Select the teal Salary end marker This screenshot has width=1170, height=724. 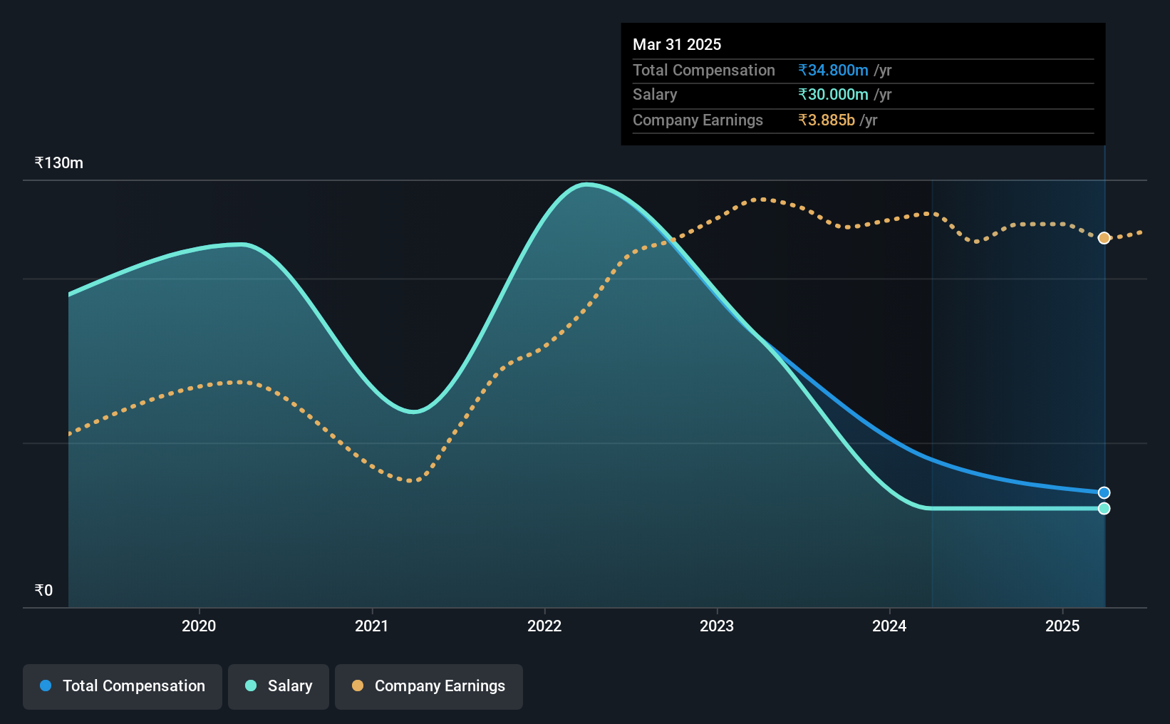[1104, 508]
